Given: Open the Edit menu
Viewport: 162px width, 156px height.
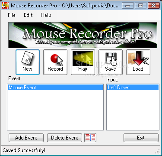Looking at the screenshot, I should [28, 15].
